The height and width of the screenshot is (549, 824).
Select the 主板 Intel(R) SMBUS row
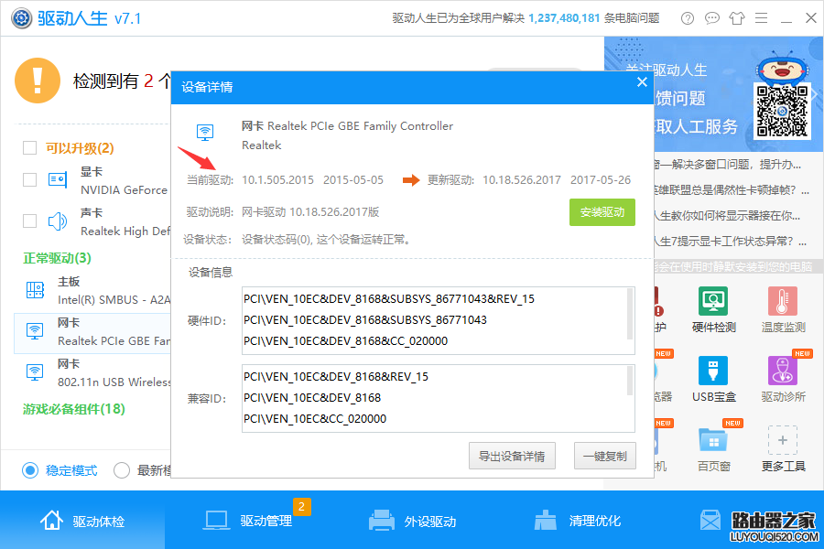point(92,291)
